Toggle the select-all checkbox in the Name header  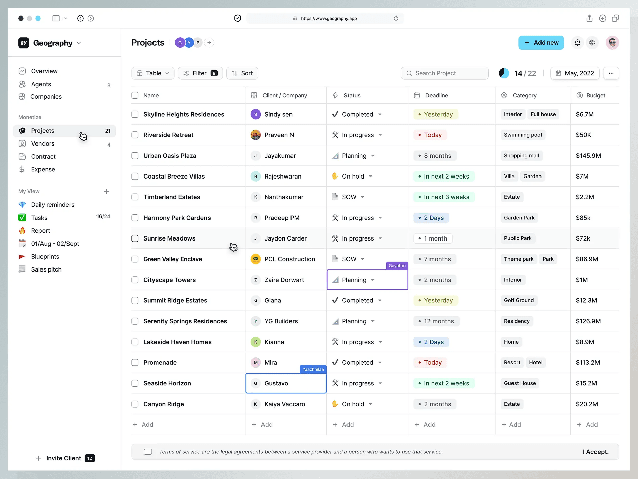[x=135, y=95]
